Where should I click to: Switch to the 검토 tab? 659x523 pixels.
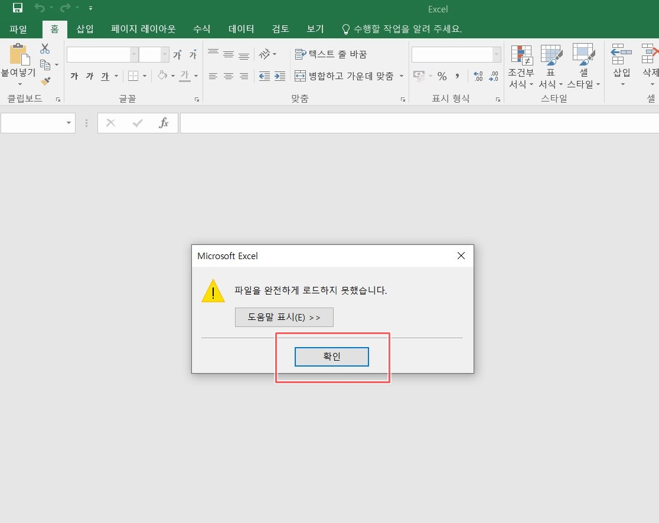[280, 29]
